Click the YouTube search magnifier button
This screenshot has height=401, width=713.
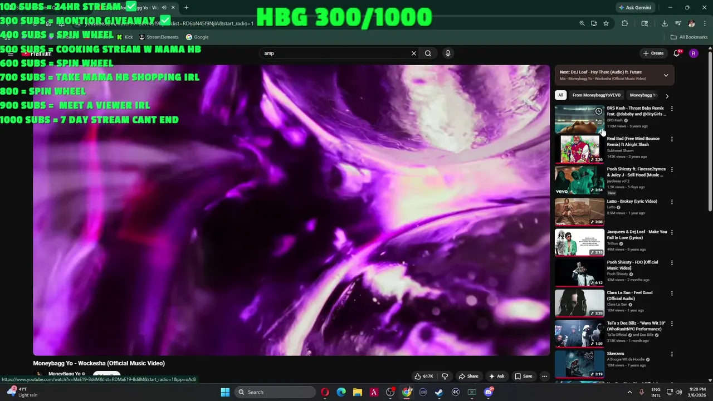pos(428,53)
